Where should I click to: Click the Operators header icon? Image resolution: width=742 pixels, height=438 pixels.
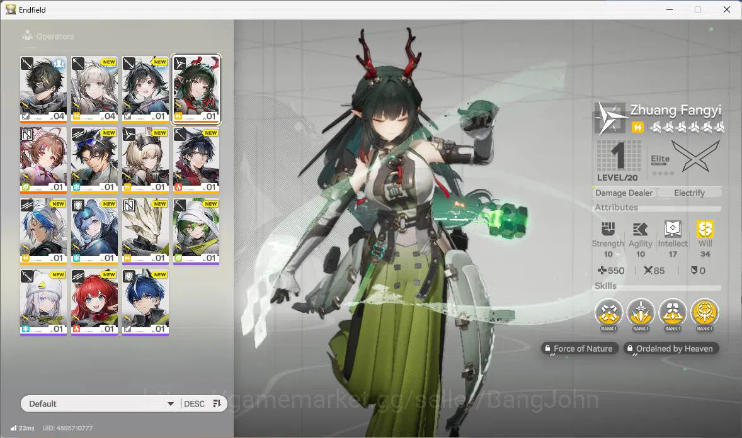coord(28,35)
